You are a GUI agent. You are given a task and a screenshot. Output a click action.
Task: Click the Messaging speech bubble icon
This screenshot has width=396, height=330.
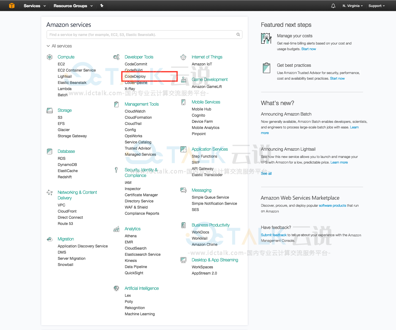click(183, 190)
